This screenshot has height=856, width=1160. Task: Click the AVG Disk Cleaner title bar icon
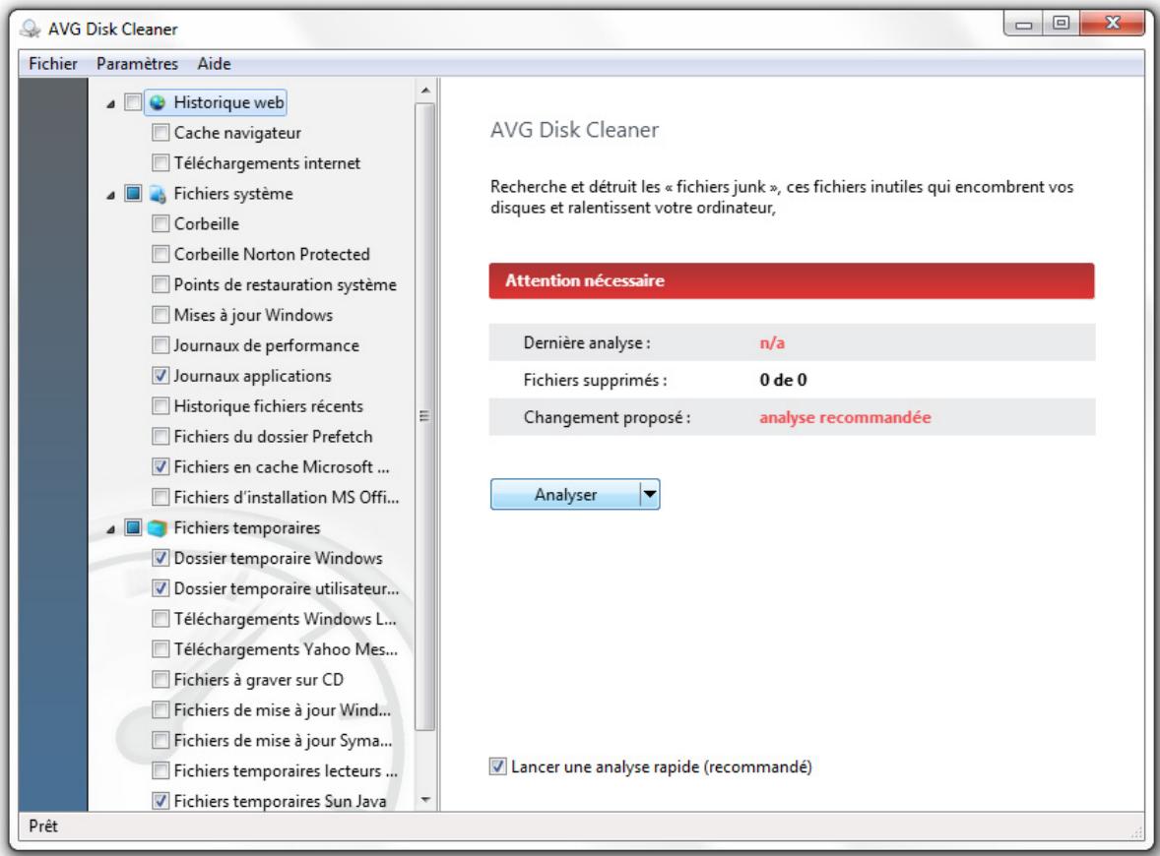(31, 29)
